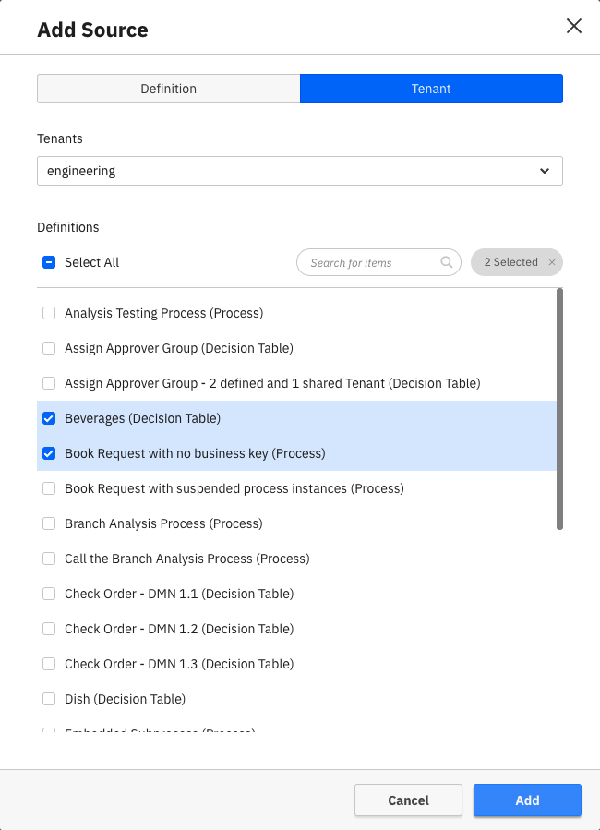
Task: Clear selection via the 2 Selected tag's x icon
Action: [x=551, y=262]
